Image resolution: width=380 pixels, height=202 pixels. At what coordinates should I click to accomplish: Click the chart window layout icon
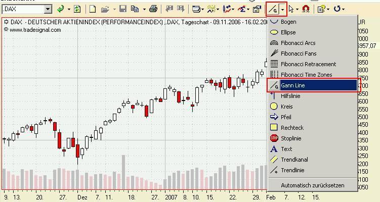pyautogui.click(x=196, y=9)
